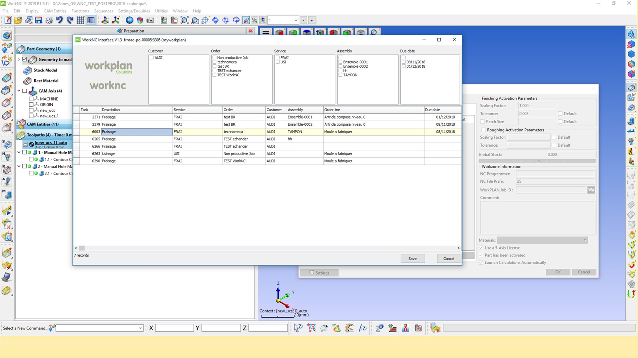Click the open folder toolbar icon
Image resolution: width=638 pixels, height=358 pixels.
[x=18, y=20]
